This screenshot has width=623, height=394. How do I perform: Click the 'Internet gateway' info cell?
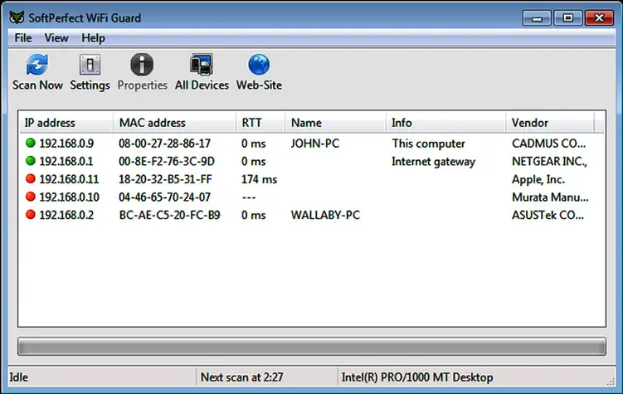click(434, 162)
